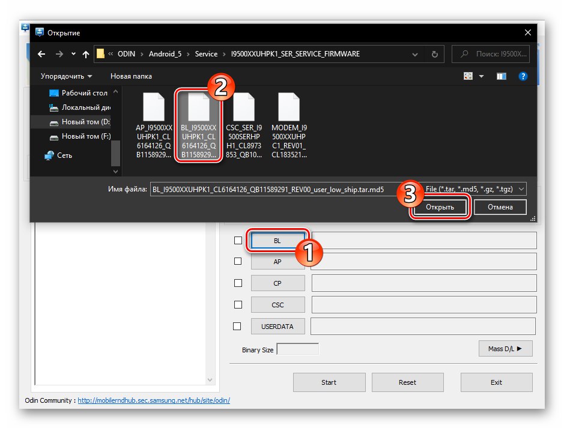This screenshot has width=564, height=428.
Task: Go up one folder level
Action: pyautogui.click(x=86, y=54)
